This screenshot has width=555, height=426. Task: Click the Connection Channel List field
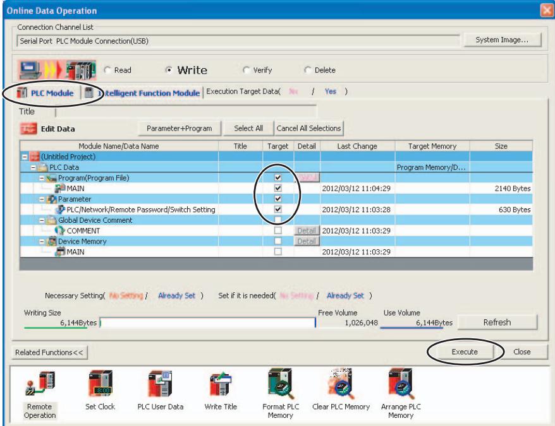238,41
